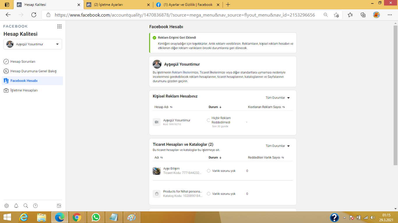
Task: Show hidden system tray icons
Action: pyautogui.click(x=345, y=217)
